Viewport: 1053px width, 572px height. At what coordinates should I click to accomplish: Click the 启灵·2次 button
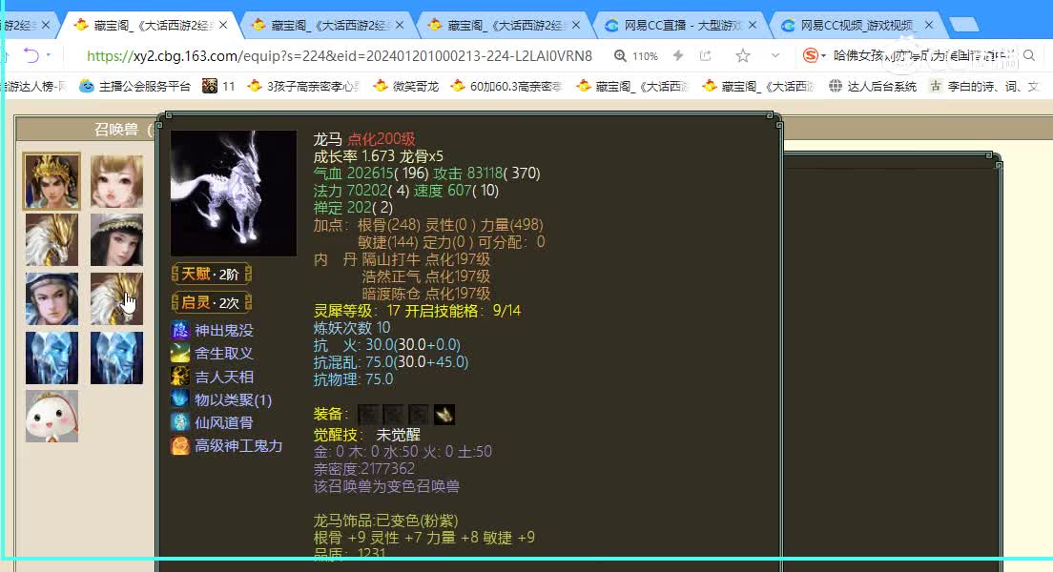(211, 302)
